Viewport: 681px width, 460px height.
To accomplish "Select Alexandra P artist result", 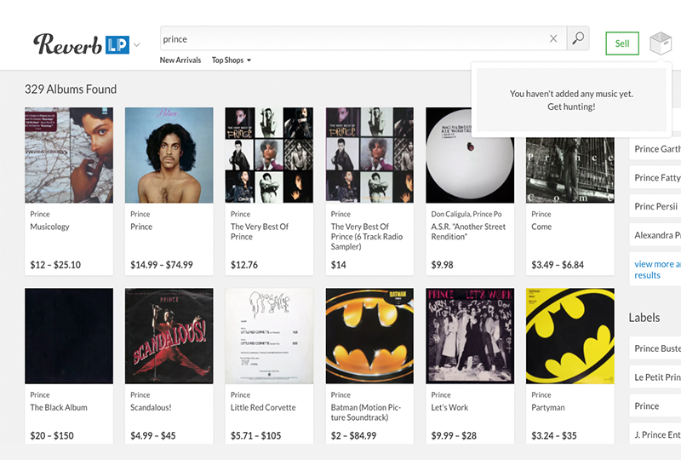I will pos(656,235).
